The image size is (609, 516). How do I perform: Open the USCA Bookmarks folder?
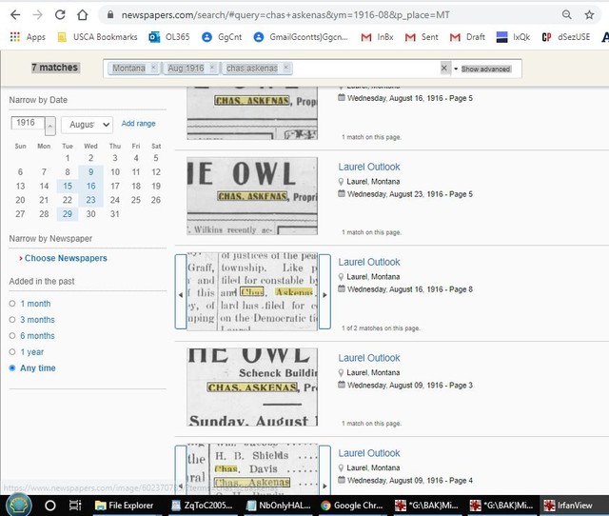97,37
